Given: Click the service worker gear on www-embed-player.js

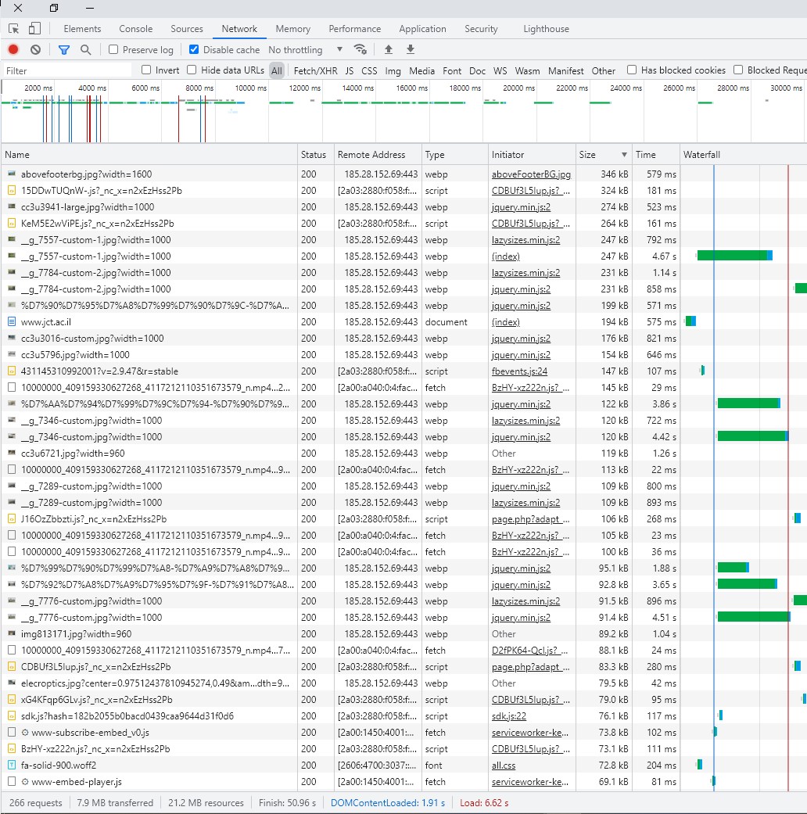Looking at the screenshot, I should 24,782.
